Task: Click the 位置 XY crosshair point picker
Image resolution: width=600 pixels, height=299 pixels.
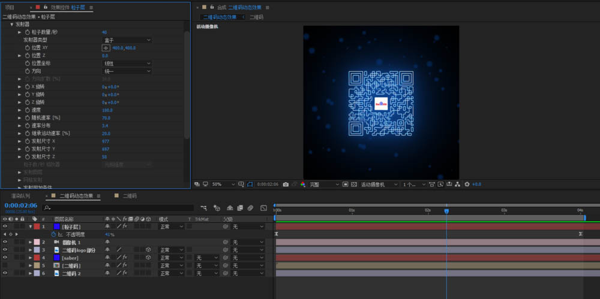Action: pyautogui.click(x=106, y=47)
